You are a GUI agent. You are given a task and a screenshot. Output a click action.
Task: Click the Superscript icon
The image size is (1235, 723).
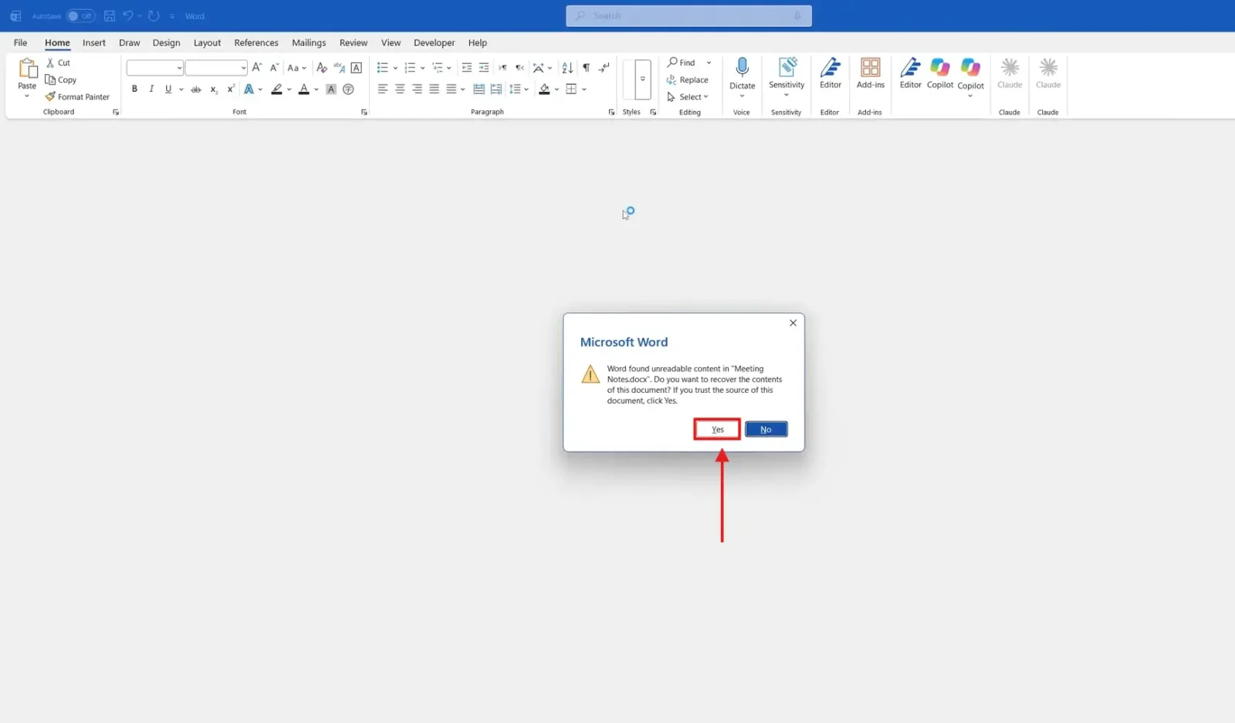click(x=230, y=90)
